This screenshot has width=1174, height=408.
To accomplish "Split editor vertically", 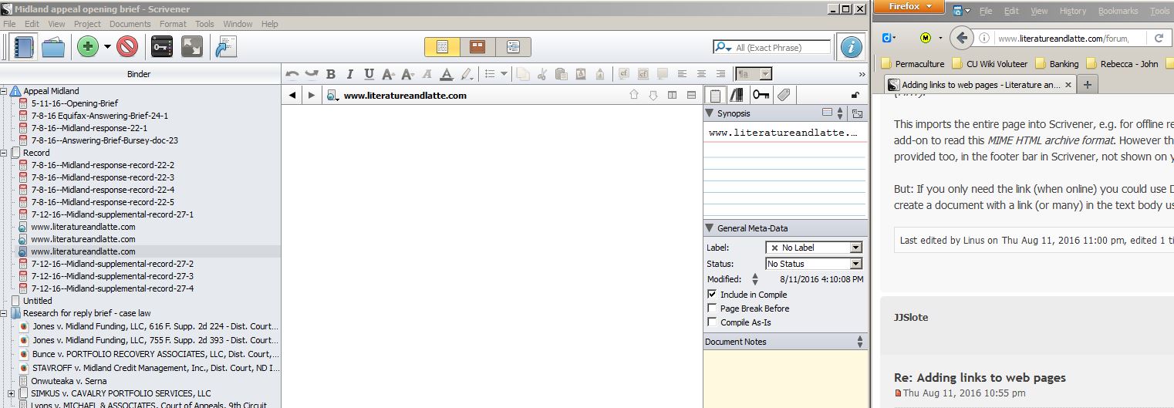I will click(x=672, y=95).
